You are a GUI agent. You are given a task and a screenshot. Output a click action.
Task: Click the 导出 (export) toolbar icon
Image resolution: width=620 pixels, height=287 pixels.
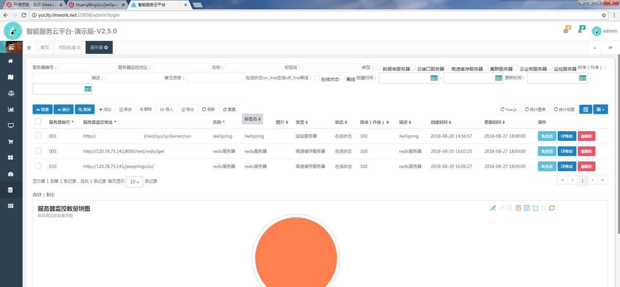coord(187,109)
